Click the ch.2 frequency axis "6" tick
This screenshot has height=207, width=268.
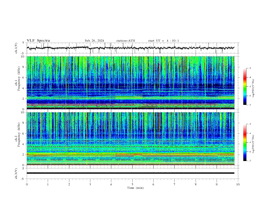(24, 134)
